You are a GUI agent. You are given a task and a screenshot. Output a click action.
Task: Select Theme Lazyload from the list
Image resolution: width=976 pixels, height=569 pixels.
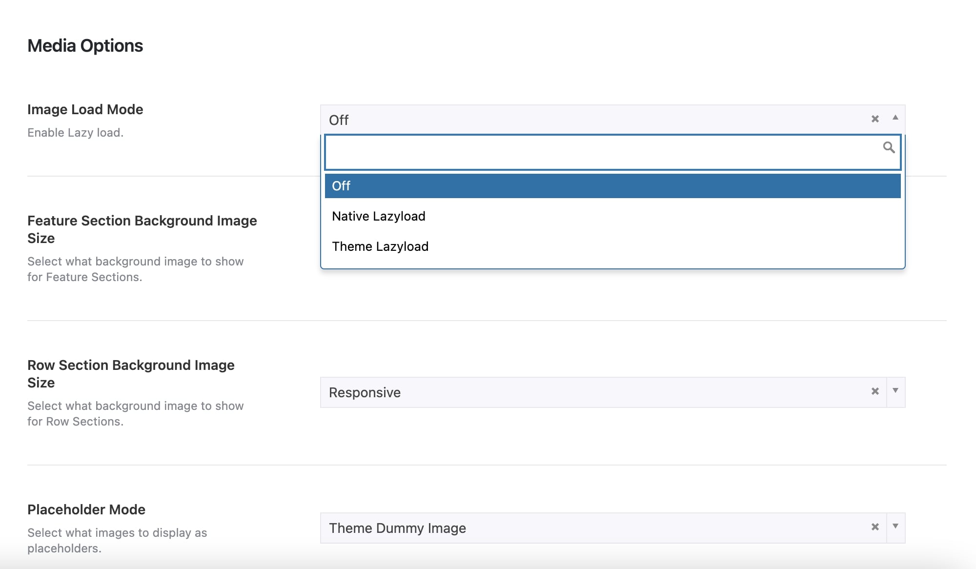click(x=380, y=246)
